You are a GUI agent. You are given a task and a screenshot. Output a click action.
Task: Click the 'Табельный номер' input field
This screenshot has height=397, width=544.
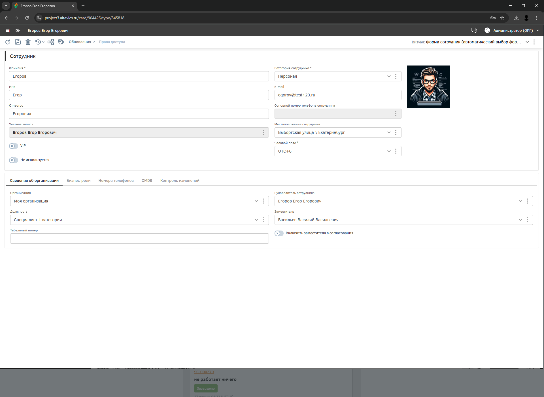[x=139, y=238]
